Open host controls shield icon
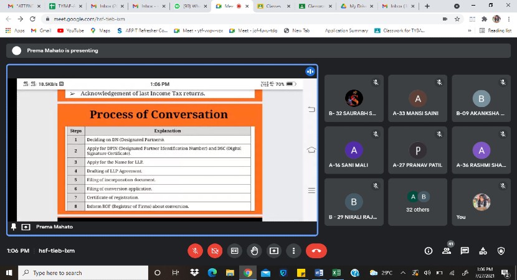The height and width of the screenshot is (280, 517). tap(501, 251)
